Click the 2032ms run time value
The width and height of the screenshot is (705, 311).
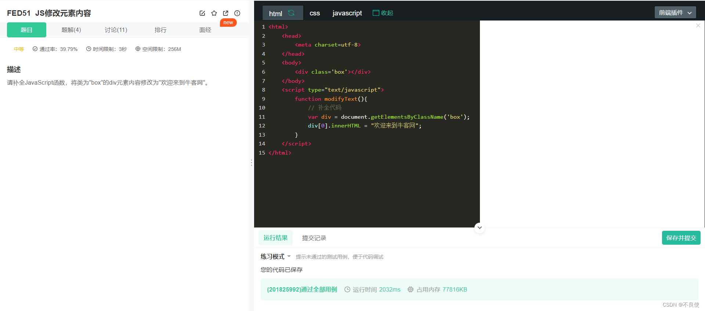[x=390, y=289]
